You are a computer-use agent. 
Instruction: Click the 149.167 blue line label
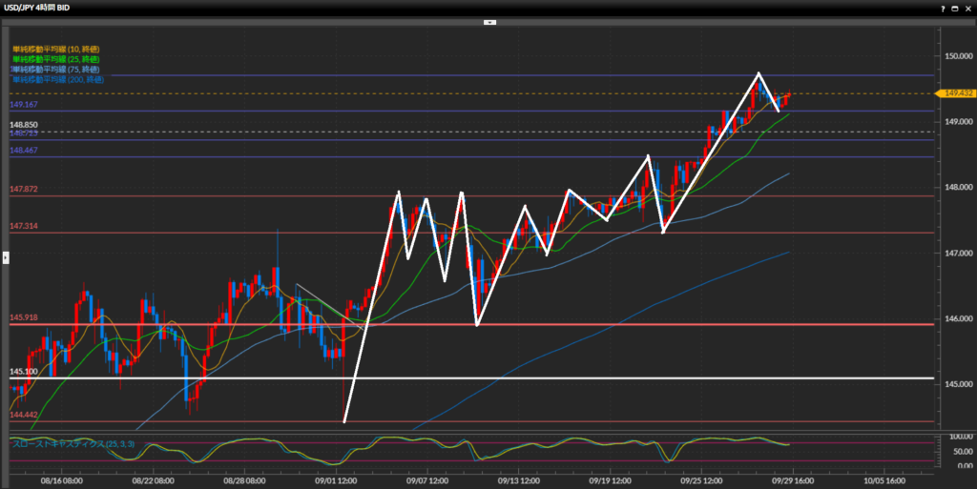coord(23,105)
